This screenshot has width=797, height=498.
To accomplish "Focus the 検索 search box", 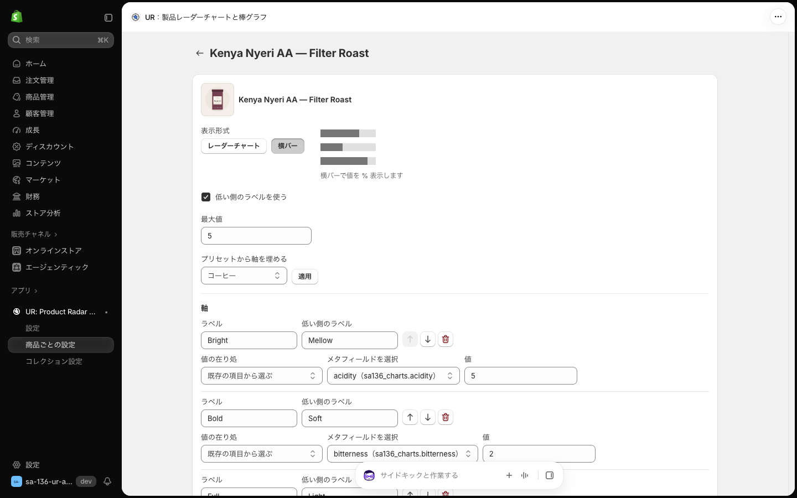I will tap(61, 40).
